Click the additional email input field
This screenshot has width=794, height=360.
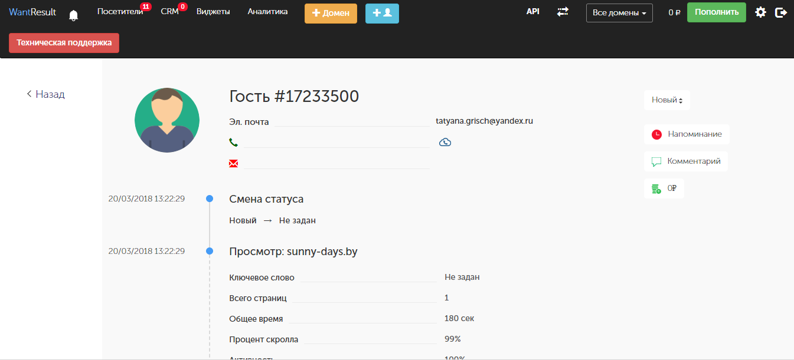click(336, 163)
